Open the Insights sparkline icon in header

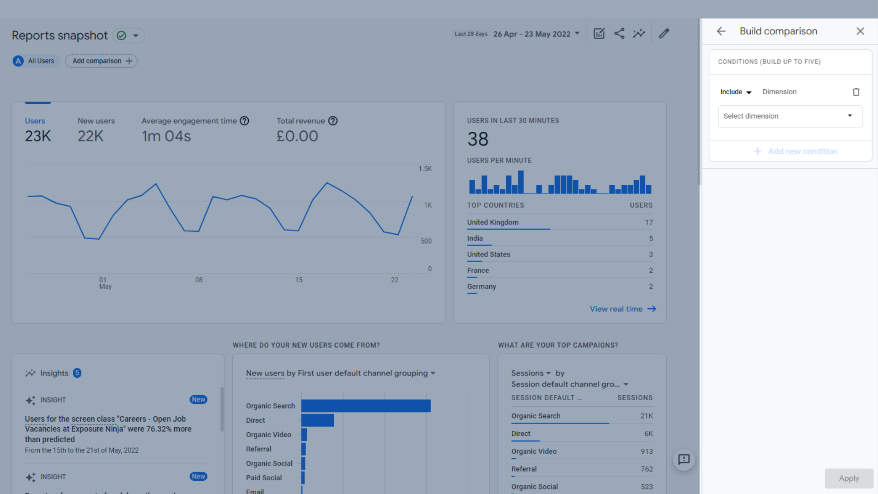639,33
